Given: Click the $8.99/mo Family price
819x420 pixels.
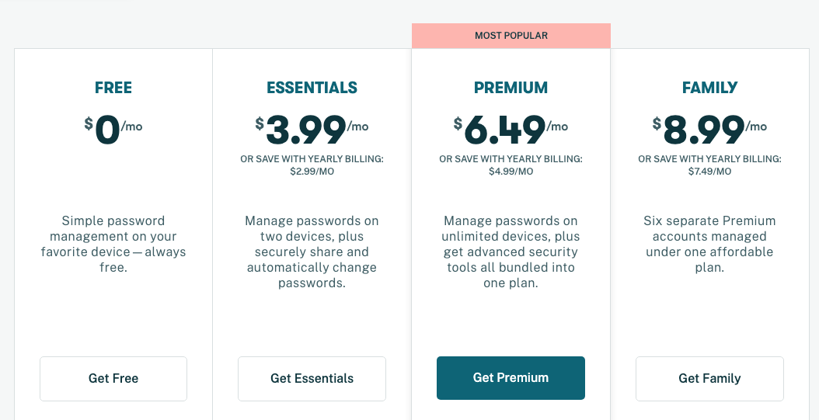Looking at the screenshot, I should pos(709,130).
